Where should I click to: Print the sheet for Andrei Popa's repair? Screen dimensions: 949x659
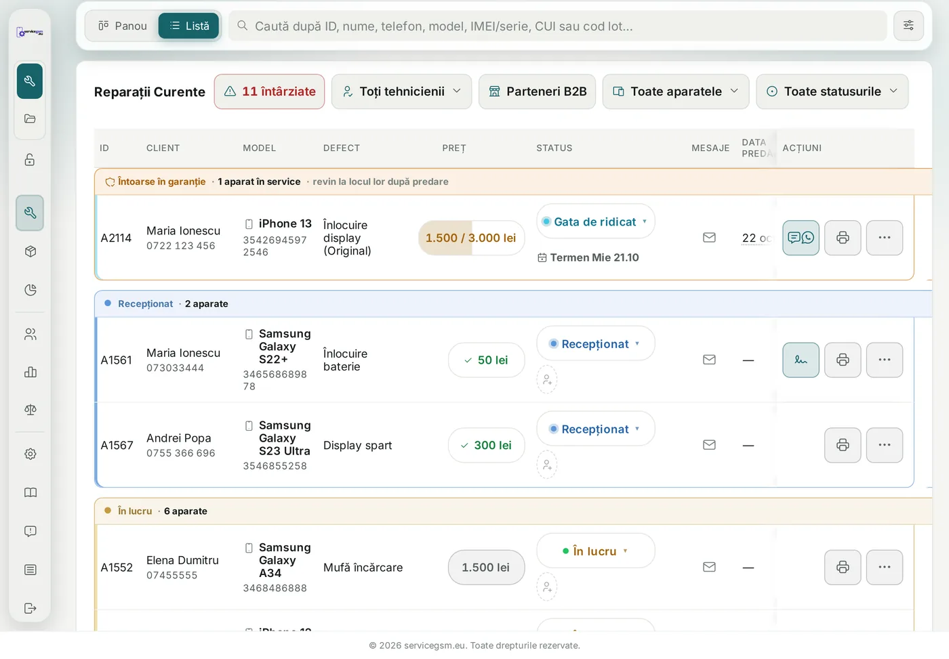pos(843,445)
